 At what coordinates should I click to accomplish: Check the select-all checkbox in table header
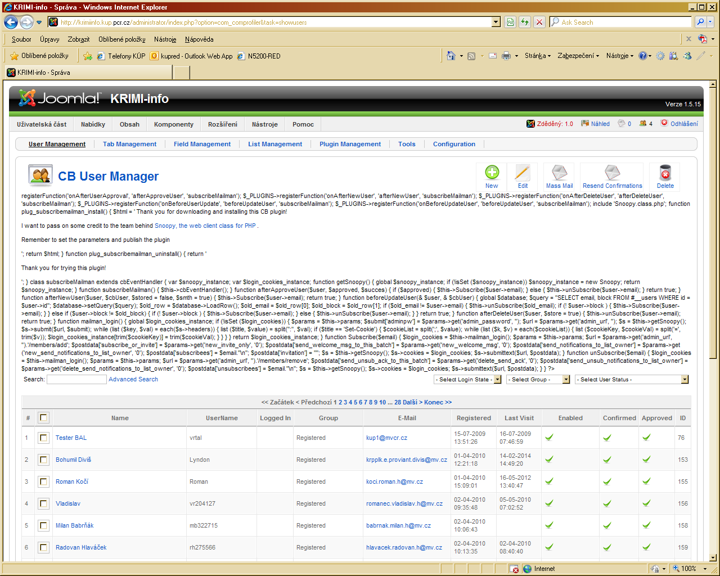[x=43, y=417]
